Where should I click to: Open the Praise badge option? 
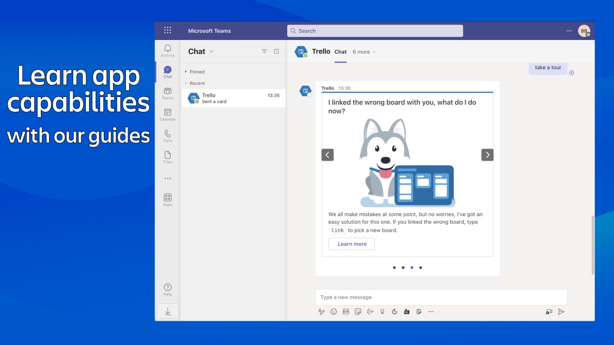(383, 311)
